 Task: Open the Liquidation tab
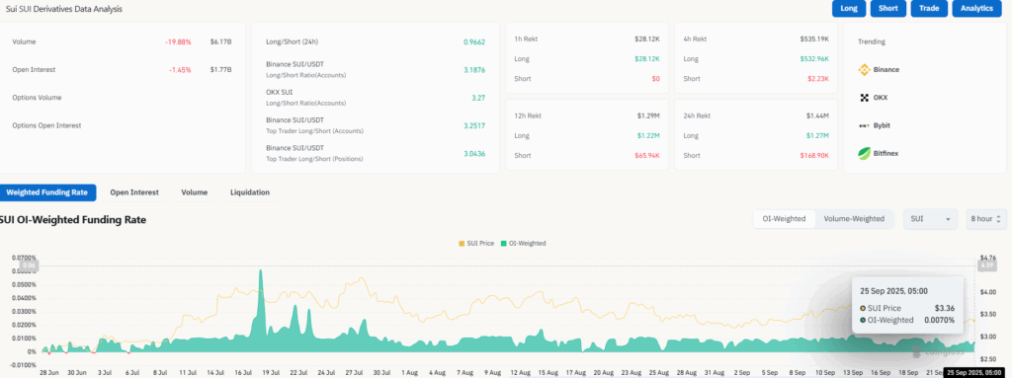250,192
